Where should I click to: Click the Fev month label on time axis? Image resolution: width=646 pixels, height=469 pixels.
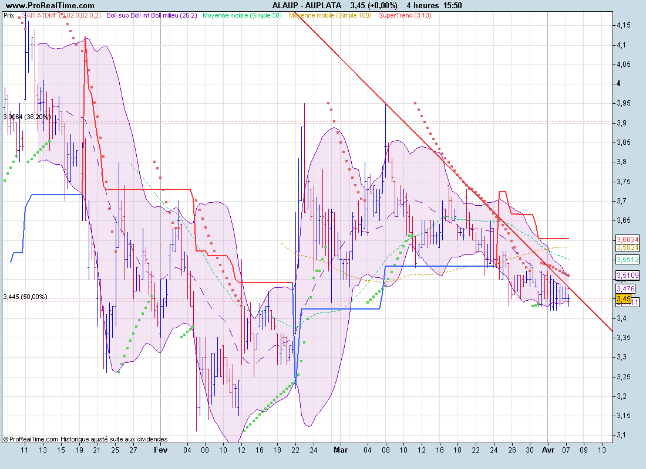click(x=161, y=450)
